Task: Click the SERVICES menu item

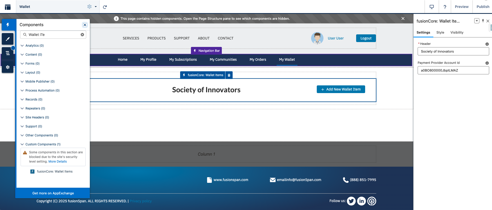Action: coord(131,38)
